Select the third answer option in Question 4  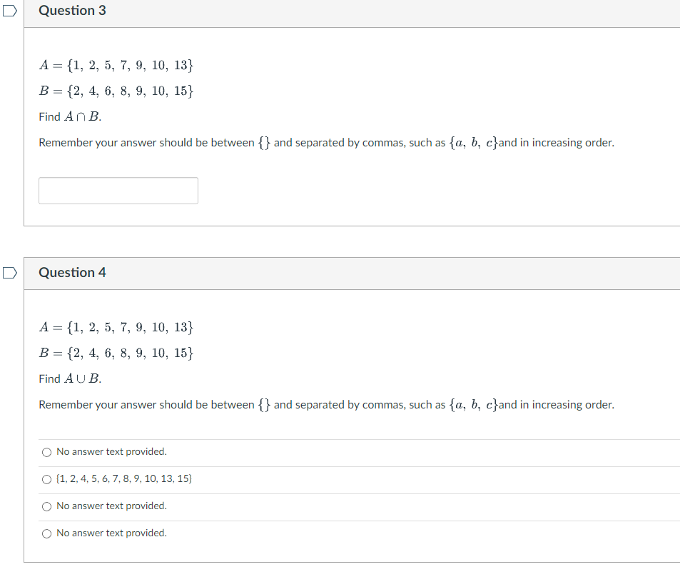click(46, 506)
